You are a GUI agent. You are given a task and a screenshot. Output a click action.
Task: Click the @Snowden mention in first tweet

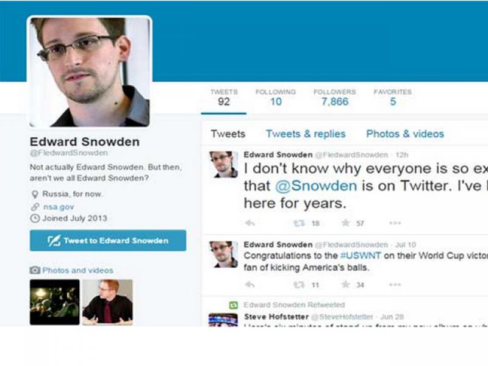[316, 186]
